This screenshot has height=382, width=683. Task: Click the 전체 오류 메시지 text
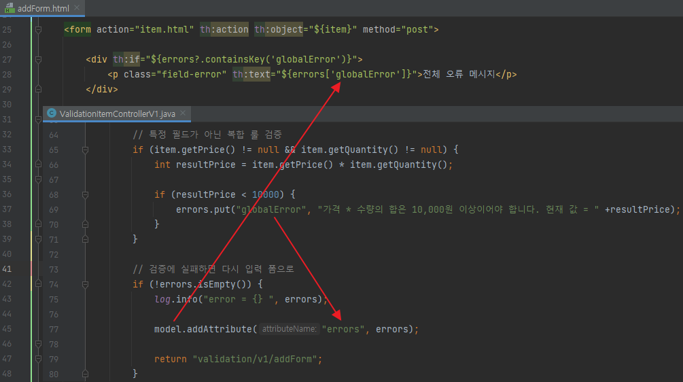click(x=459, y=74)
